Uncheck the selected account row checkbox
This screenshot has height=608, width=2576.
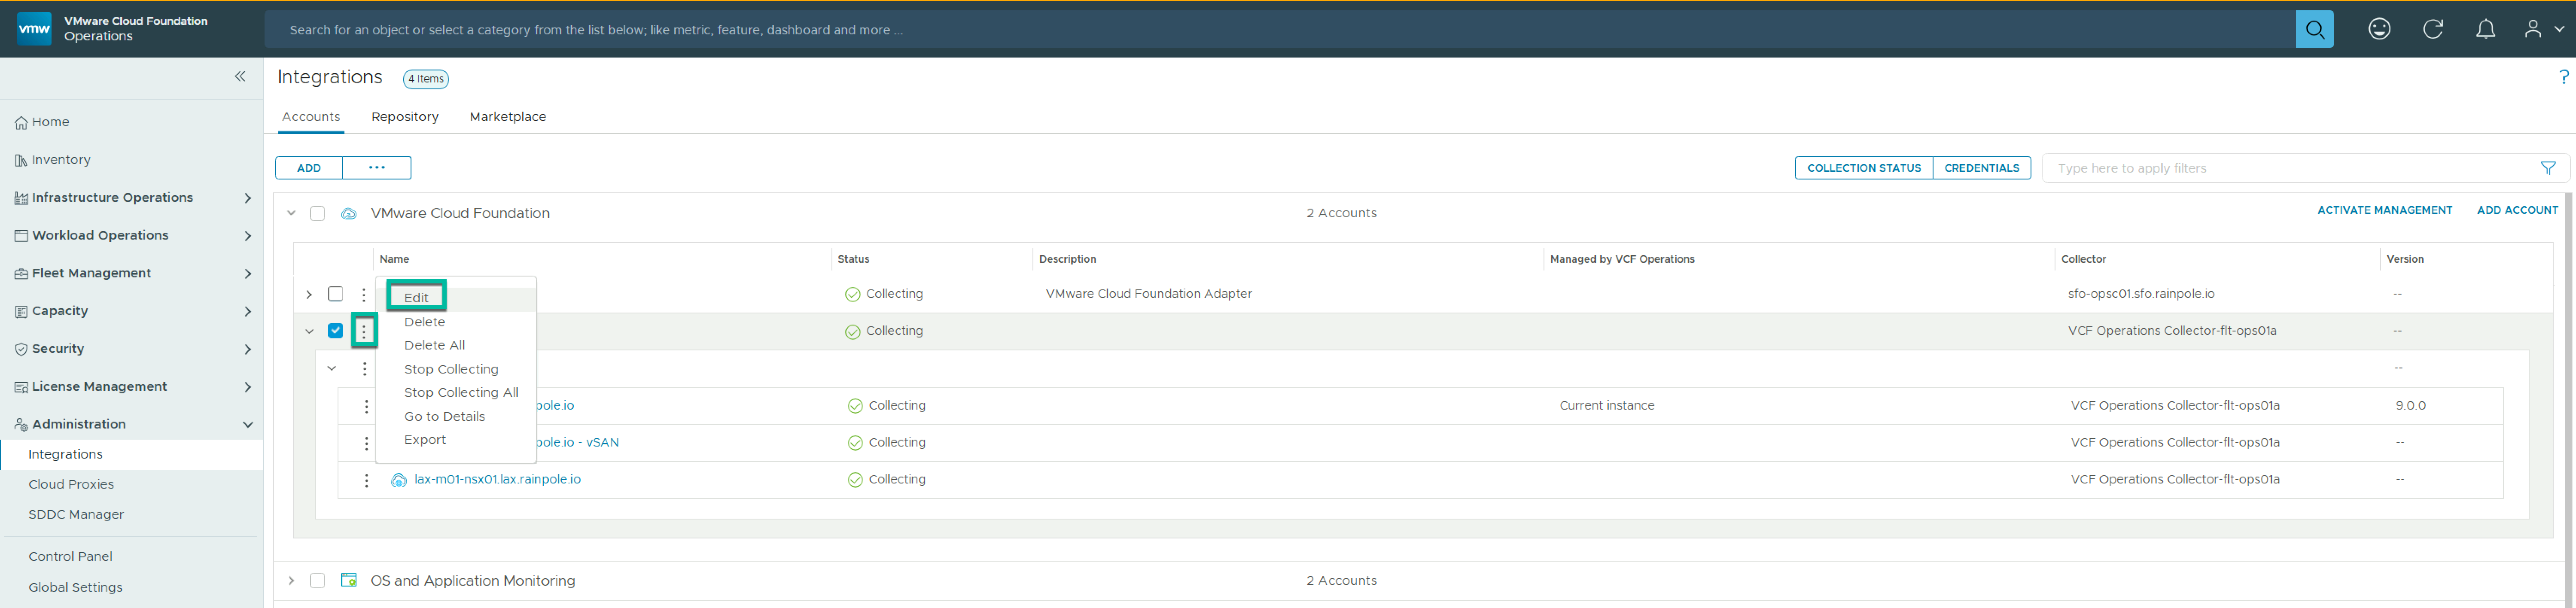pyautogui.click(x=336, y=331)
